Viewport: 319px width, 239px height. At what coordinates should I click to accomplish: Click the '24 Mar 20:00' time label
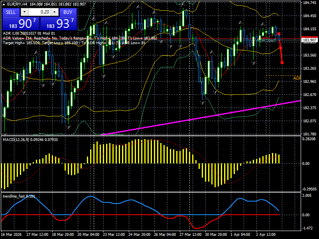point(139,235)
